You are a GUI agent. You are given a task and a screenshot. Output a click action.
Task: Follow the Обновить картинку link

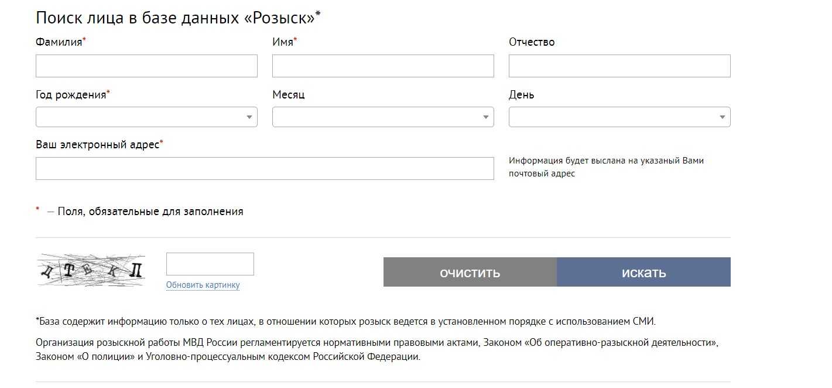203,285
